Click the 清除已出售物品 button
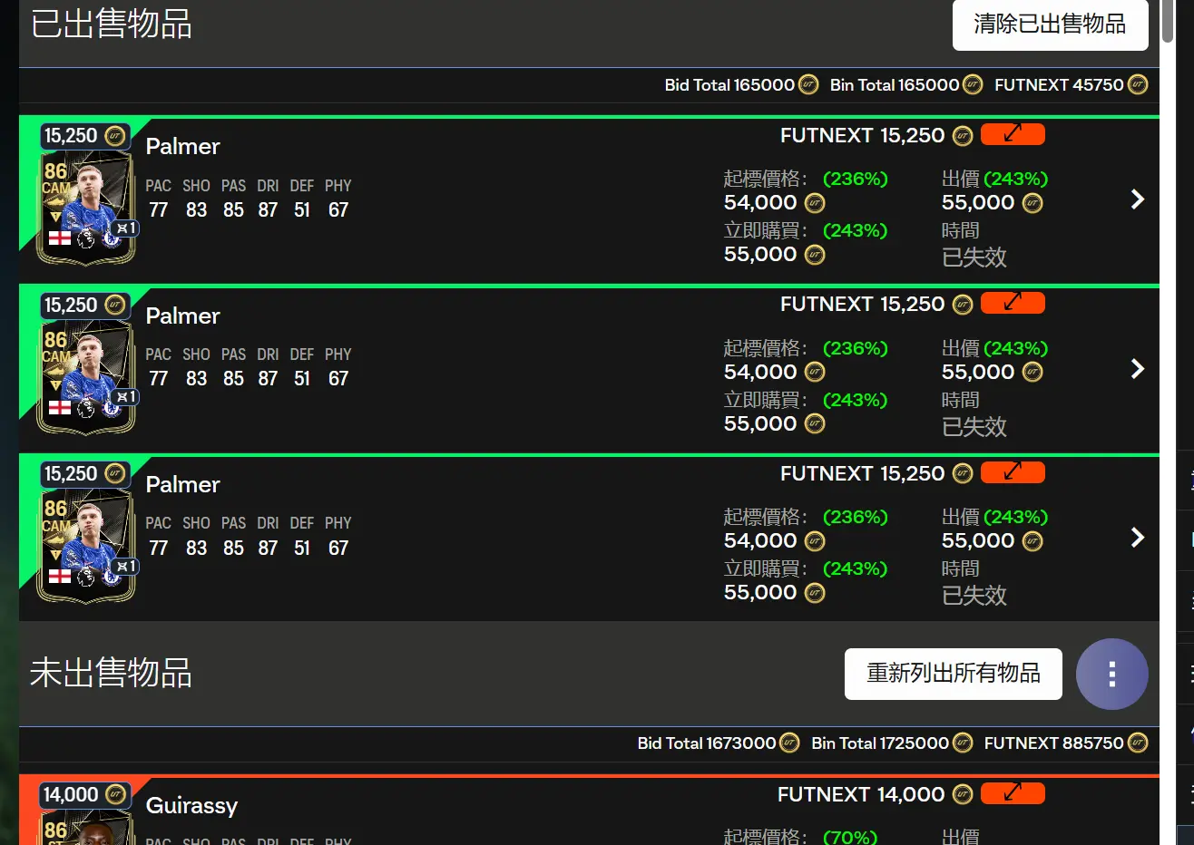Viewport: 1194px width, 845px height. click(x=1050, y=24)
